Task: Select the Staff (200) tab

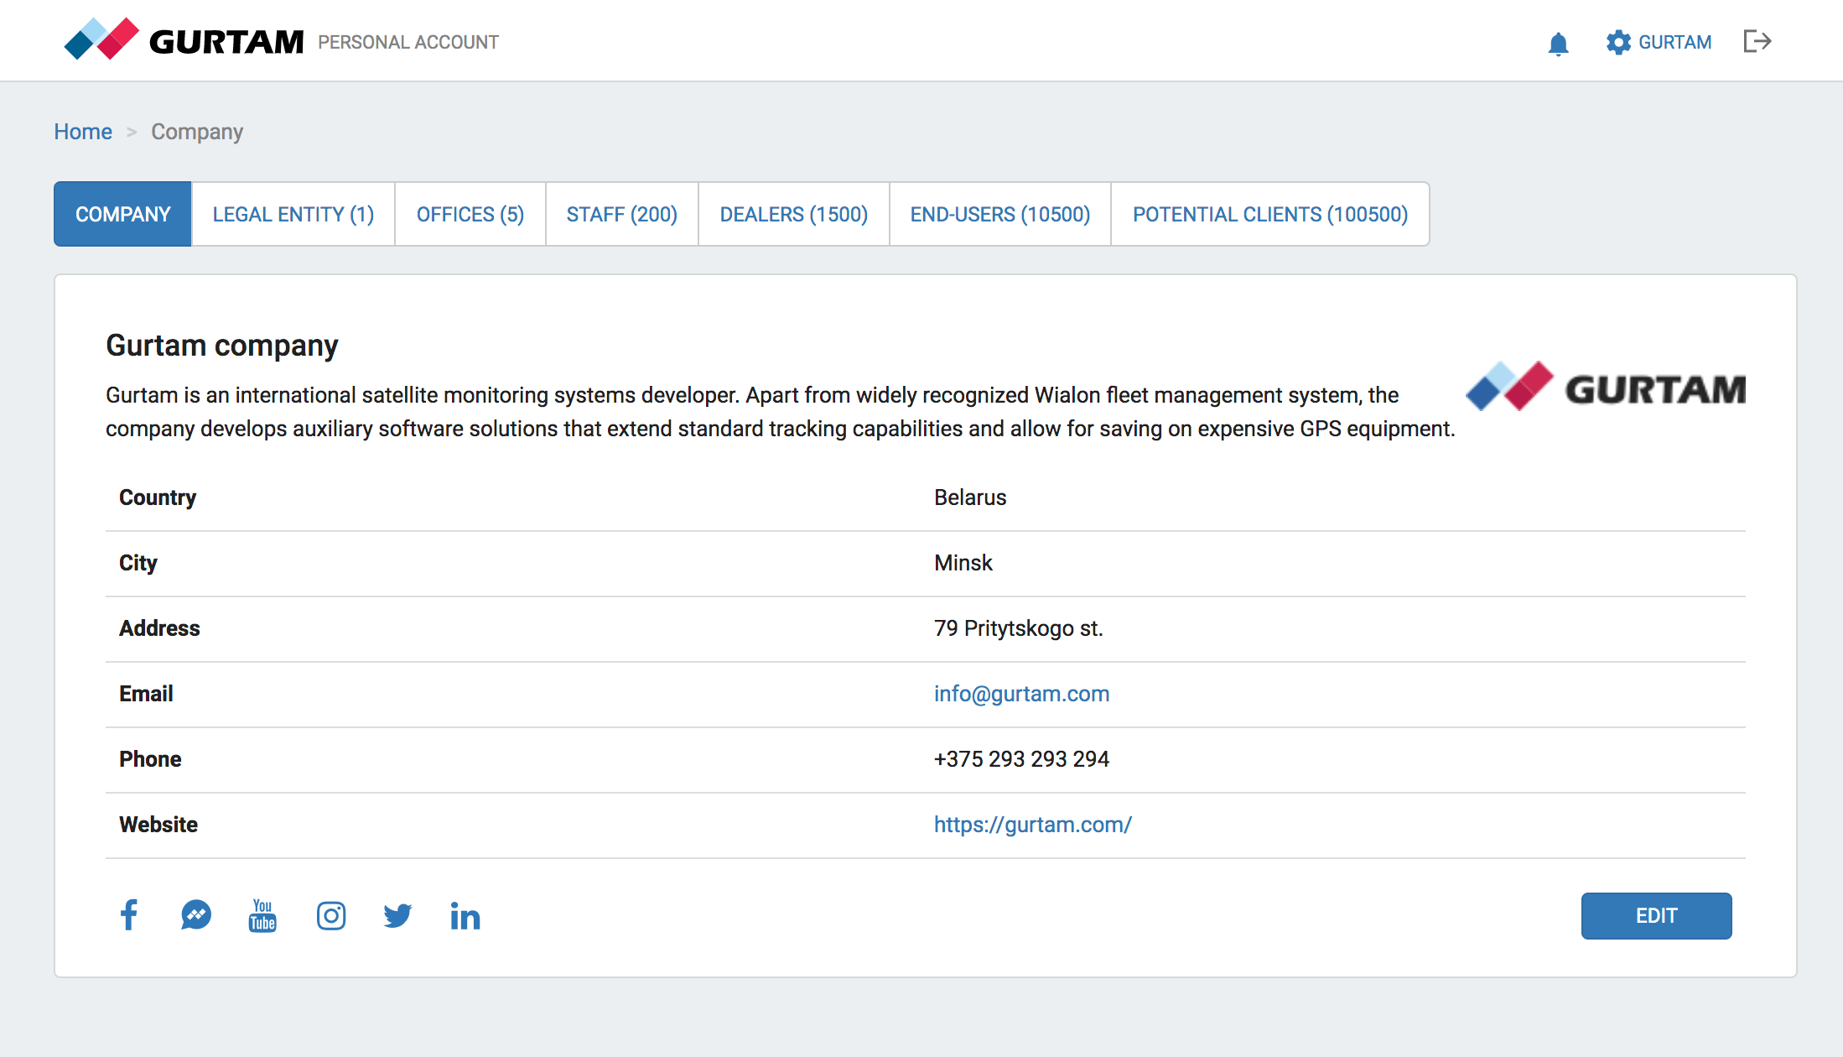Action: pyautogui.click(x=621, y=214)
